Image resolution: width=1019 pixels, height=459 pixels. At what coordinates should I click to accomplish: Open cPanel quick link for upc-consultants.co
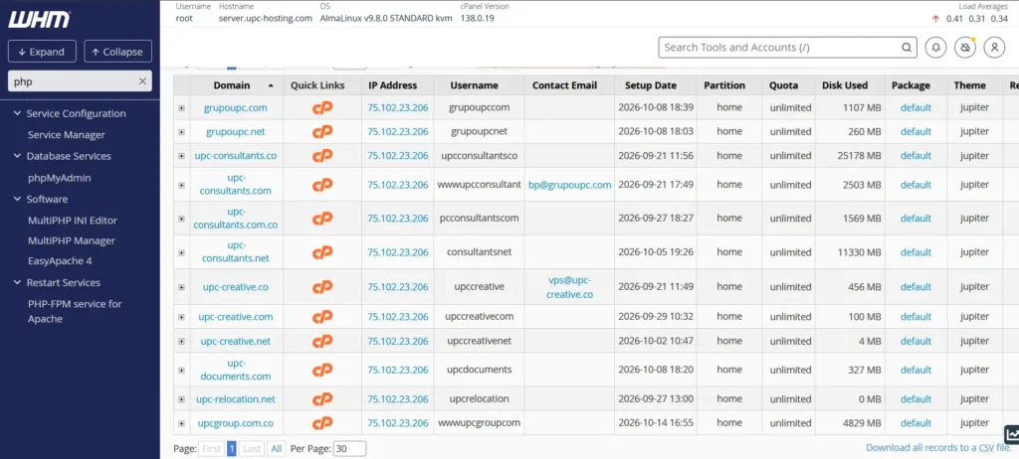pos(322,156)
